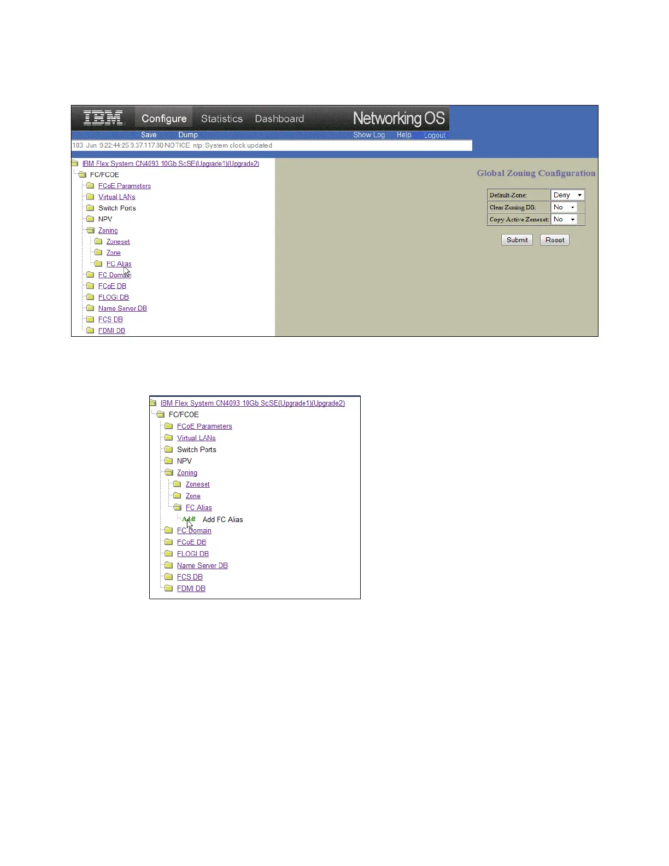Open FC Alias link in lower tree
Screen dimensions: 669x866
point(198,508)
